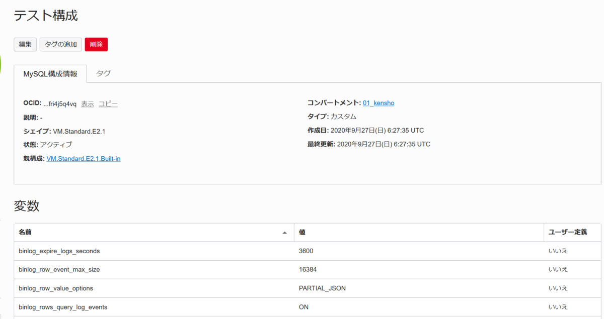Image resolution: width=604 pixels, height=319 pixels.
Task: Click the value PARTIAL_JSON
Action: (x=322, y=288)
